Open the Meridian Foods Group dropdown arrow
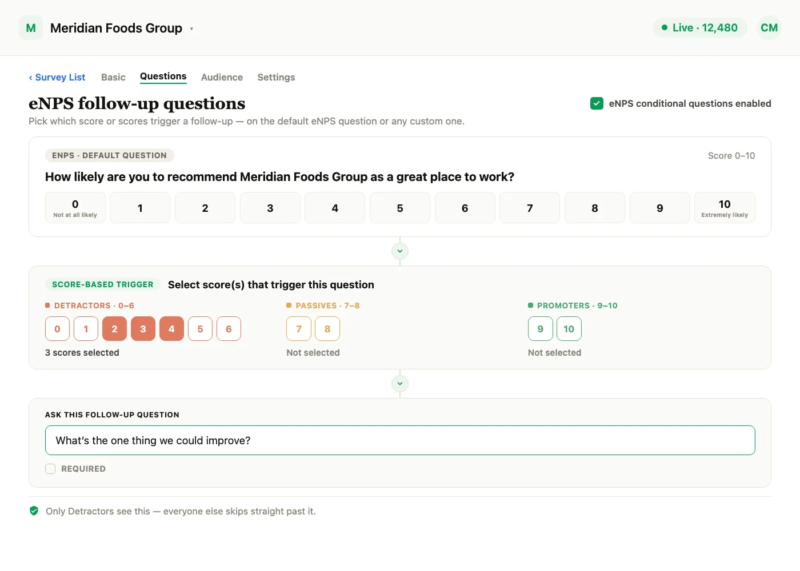The height and width of the screenshot is (571, 800). (x=191, y=29)
